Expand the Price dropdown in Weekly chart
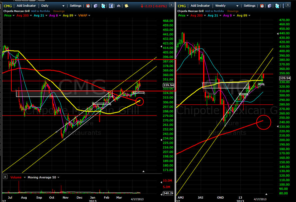The width and height of the screenshot is (296, 202). click(187, 16)
